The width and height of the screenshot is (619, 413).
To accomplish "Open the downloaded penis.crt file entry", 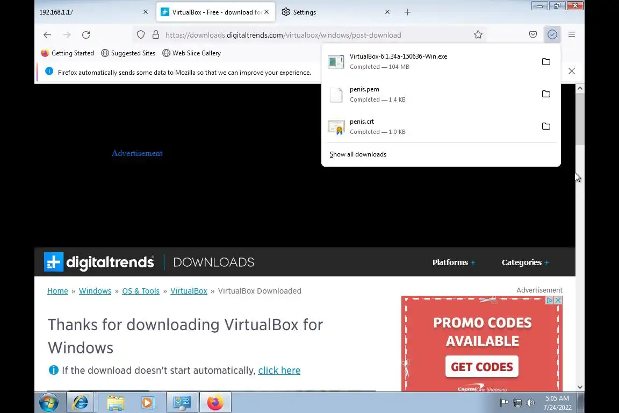I will point(430,126).
